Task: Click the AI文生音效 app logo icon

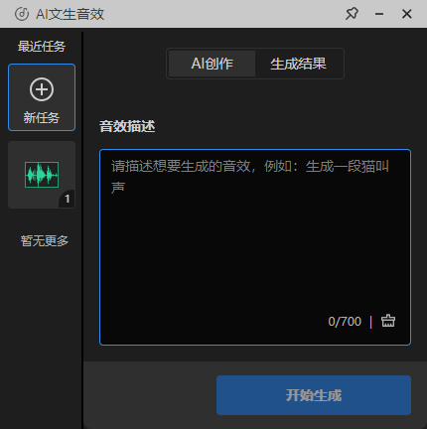Action: click(22, 14)
